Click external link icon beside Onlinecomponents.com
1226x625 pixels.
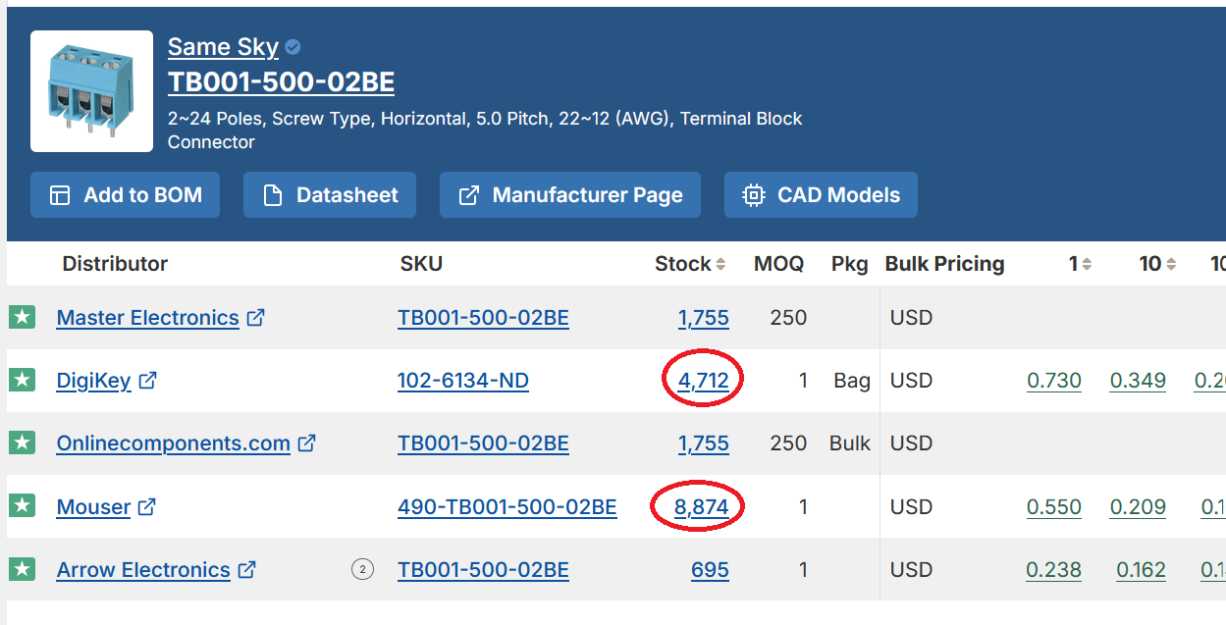pos(307,443)
